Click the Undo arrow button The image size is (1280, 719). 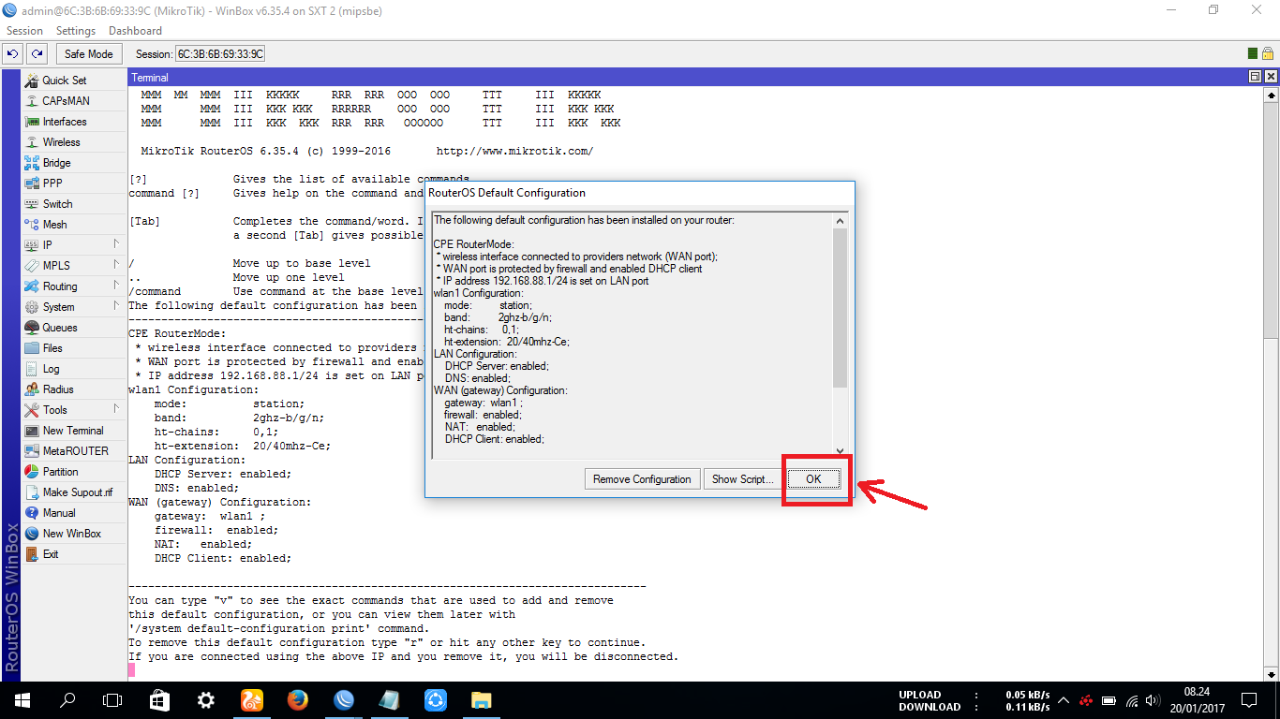[13, 54]
